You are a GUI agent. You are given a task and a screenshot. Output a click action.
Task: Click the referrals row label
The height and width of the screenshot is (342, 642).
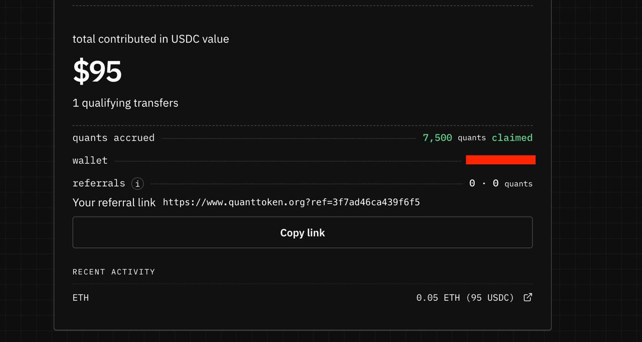[x=99, y=183]
